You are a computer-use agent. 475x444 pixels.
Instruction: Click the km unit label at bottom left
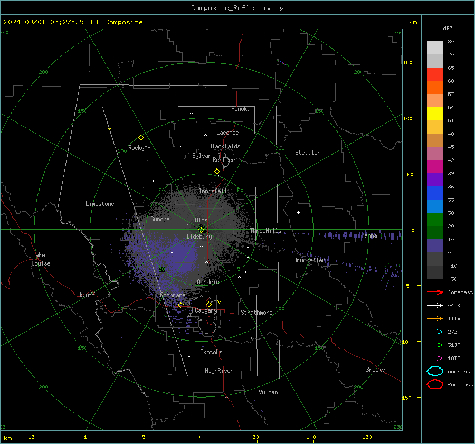pyautogui.click(x=8, y=438)
